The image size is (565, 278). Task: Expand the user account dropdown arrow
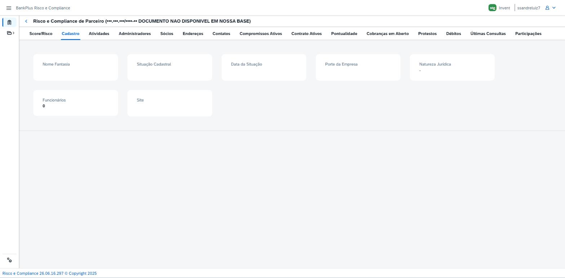(554, 8)
